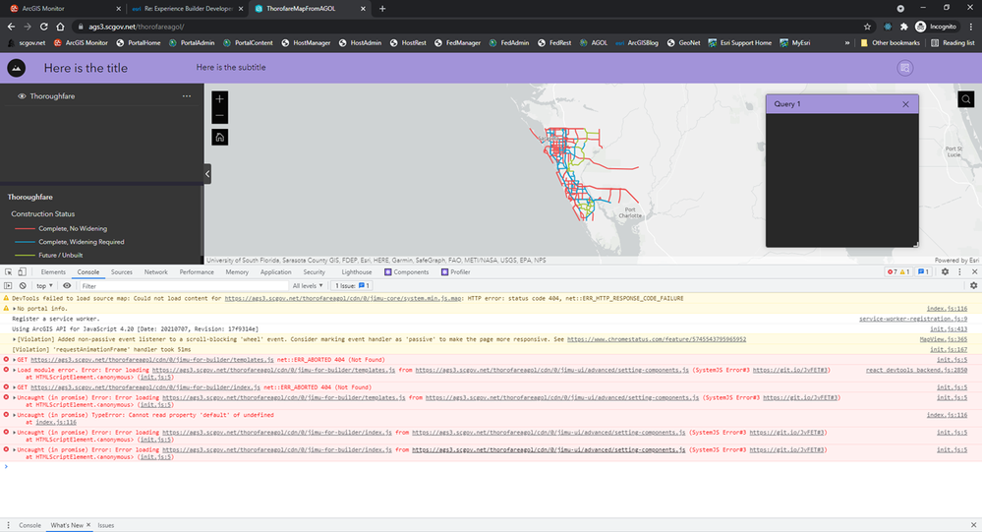Open the system.min.js.map URL link
The width and height of the screenshot is (982, 532).
coord(343,299)
